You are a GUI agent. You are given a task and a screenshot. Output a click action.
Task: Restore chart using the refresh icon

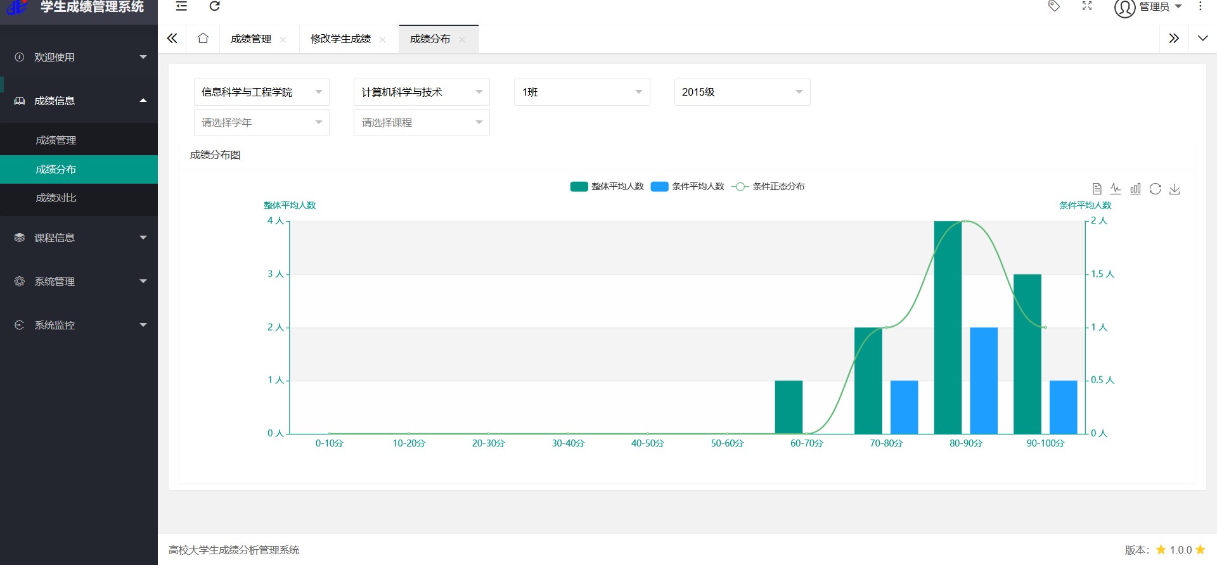click(x=1155, y=189)
